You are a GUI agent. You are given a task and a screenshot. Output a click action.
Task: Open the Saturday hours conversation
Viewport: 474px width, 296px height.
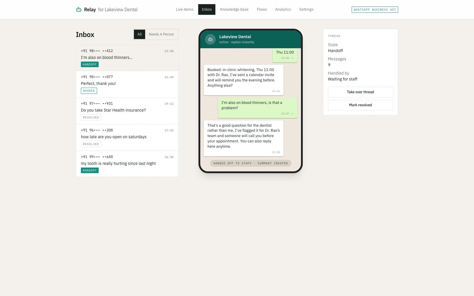coord(127,138)
